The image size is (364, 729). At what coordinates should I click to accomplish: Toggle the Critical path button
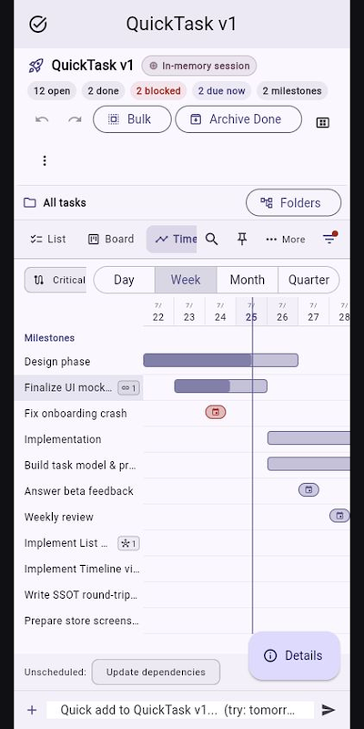pos(56,280)
